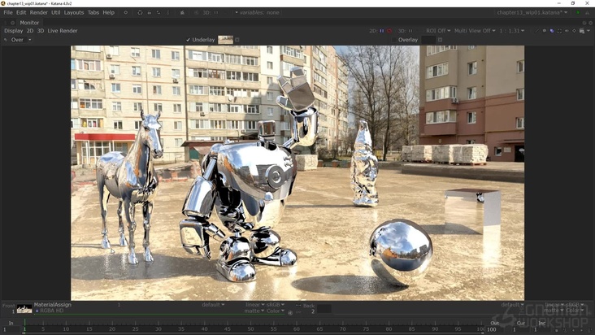Pause 3D render updates in Monitor
The width and height of the screenshot is (595, 335).
click(410, 31)
